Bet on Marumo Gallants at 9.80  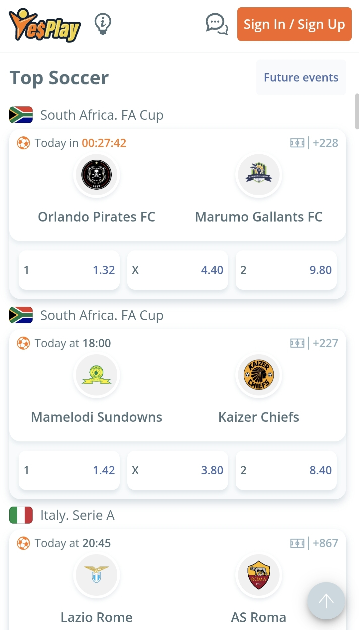coord(286,270)
